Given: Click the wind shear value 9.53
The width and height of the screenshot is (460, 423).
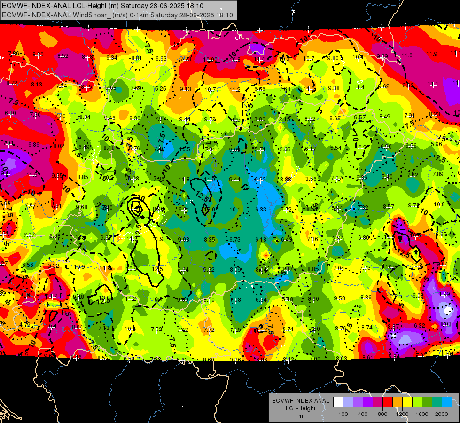Looking at the screenshot, I should click(x=339, y=298).
